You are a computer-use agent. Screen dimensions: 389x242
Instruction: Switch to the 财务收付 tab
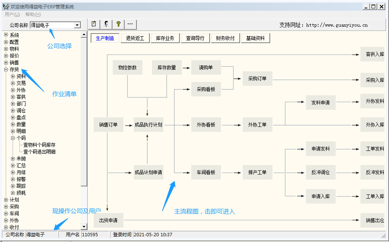tap(225, 38)
